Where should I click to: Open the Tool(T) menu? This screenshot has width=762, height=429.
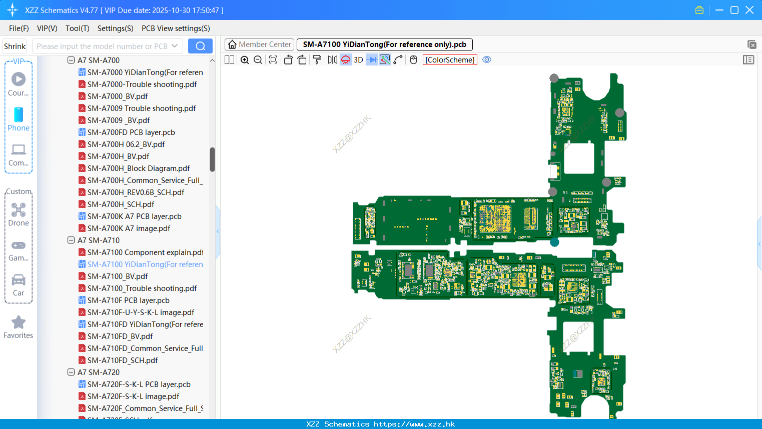tap(78, 28)
